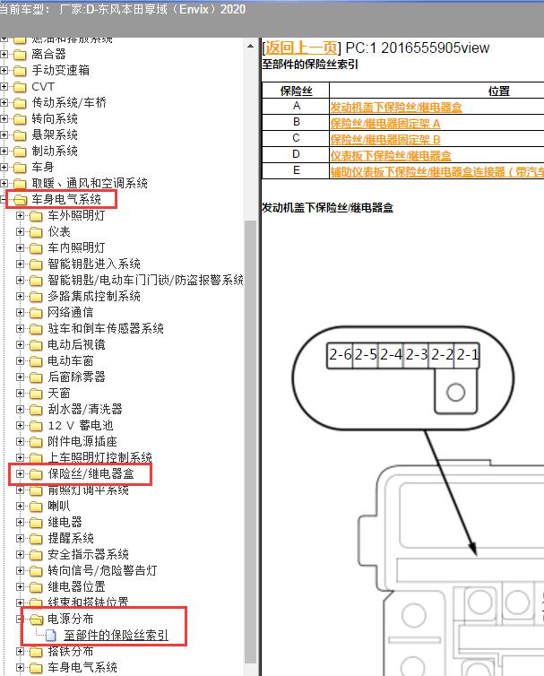The width and height of the screenshot is (544, 676).
Task: Expand the 保险丝/继电器盒 node
Action: [20, 473]
